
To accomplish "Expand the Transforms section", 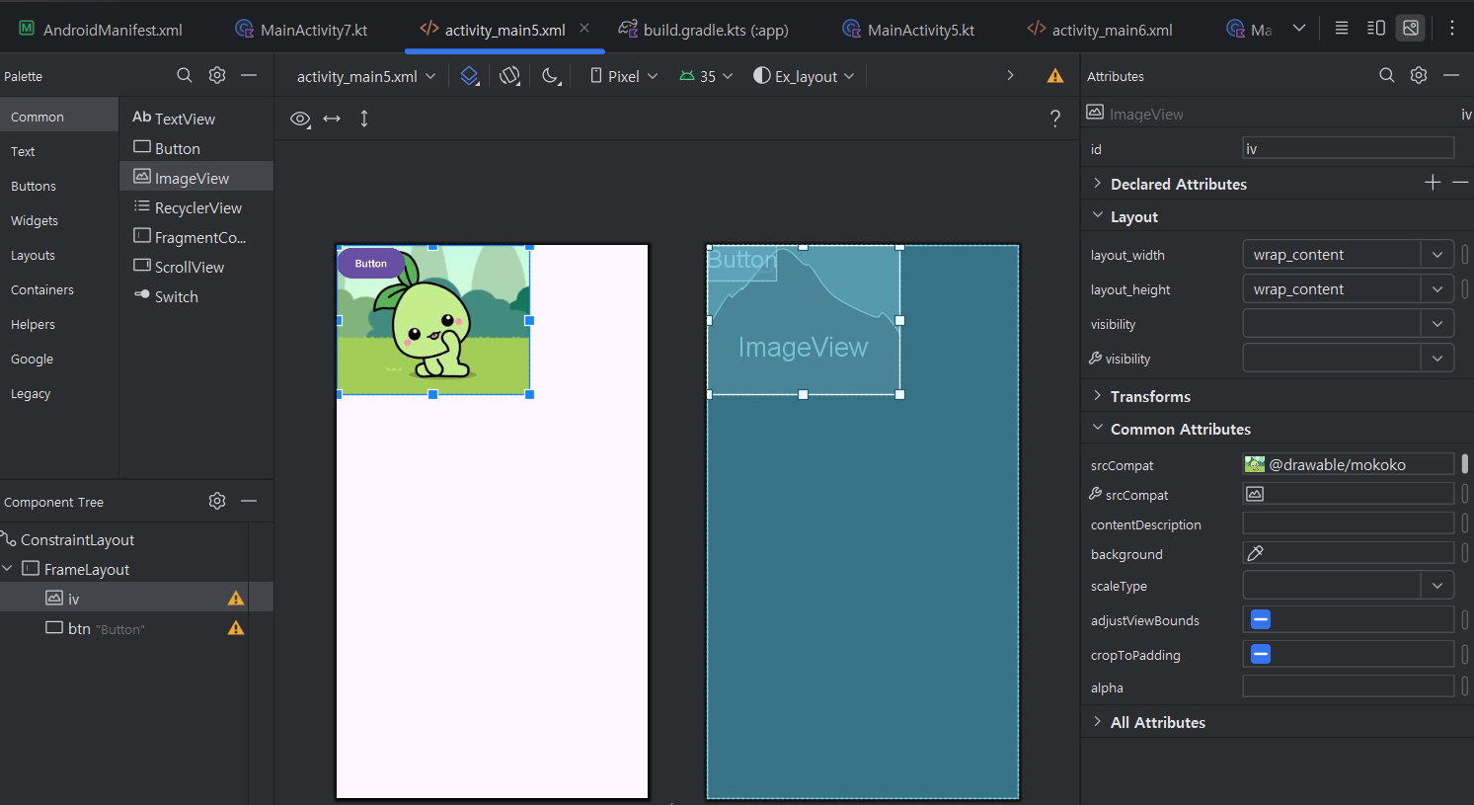I will tap(1150, 396).
